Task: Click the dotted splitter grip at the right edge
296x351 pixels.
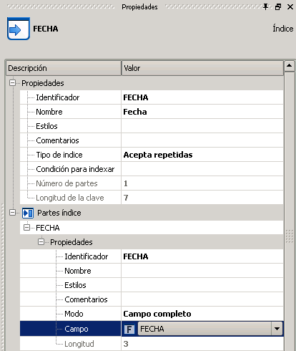Action: click(290, 236)
